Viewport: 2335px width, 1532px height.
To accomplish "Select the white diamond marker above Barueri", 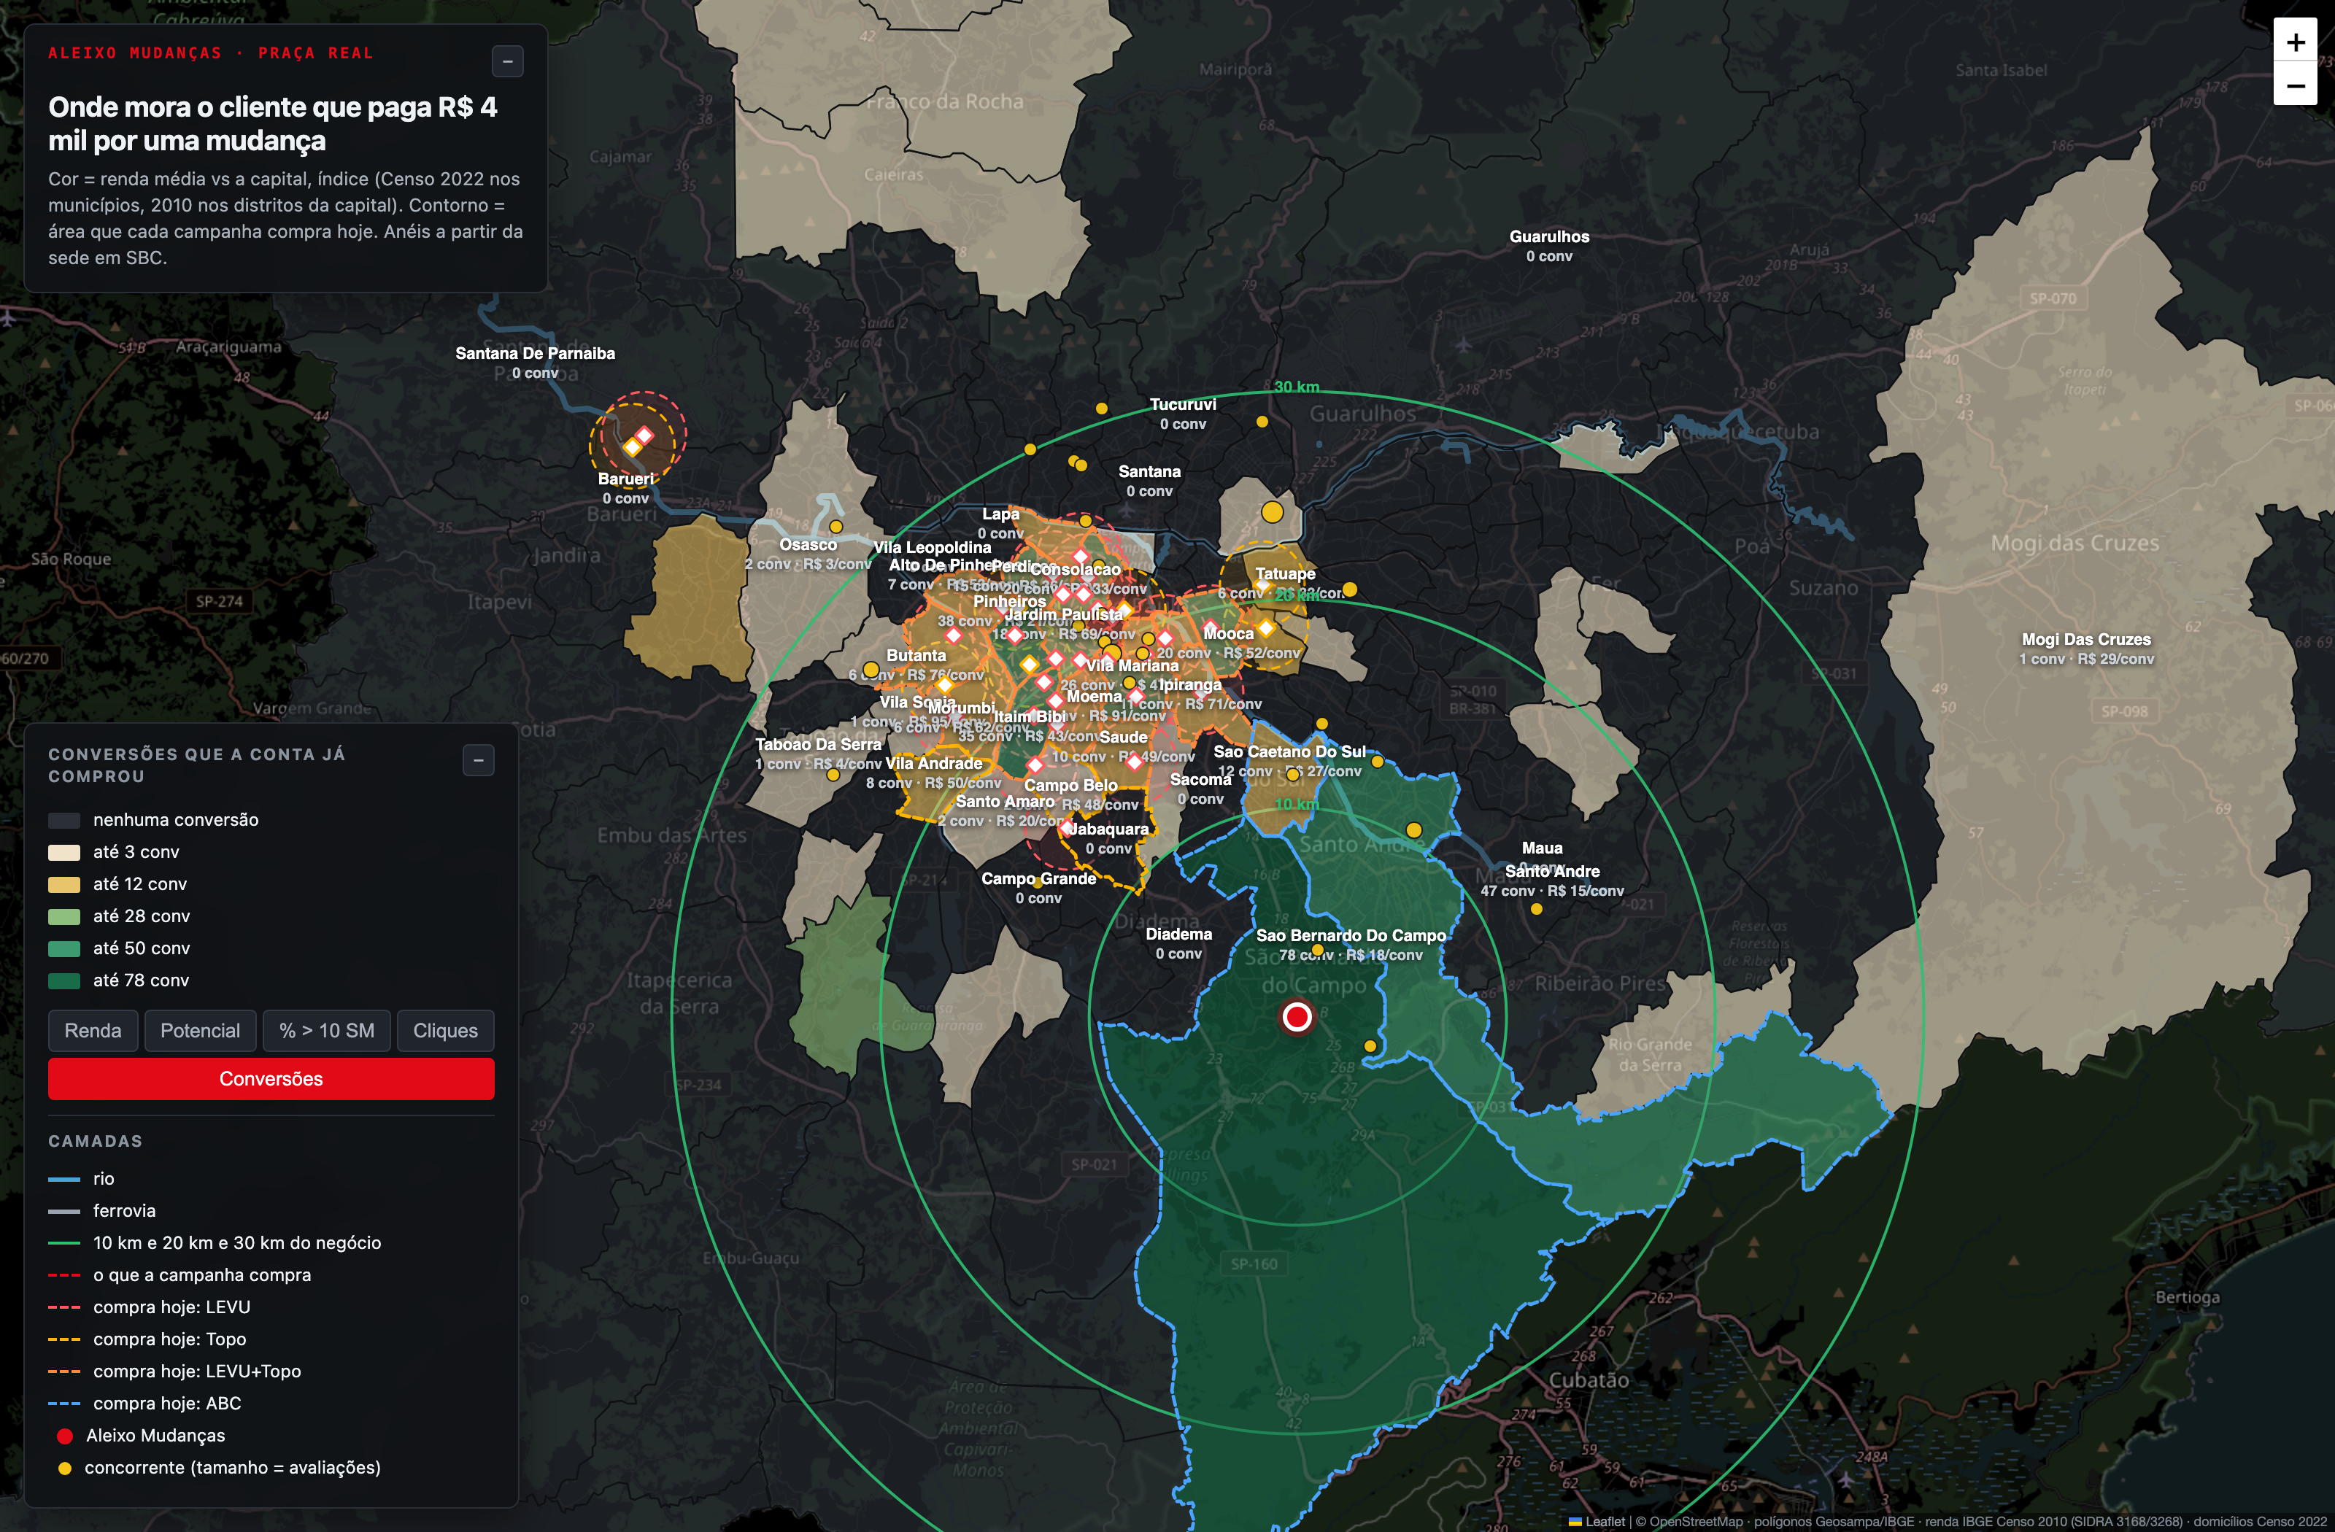I will pyautogui.click(x=644, y=435).
